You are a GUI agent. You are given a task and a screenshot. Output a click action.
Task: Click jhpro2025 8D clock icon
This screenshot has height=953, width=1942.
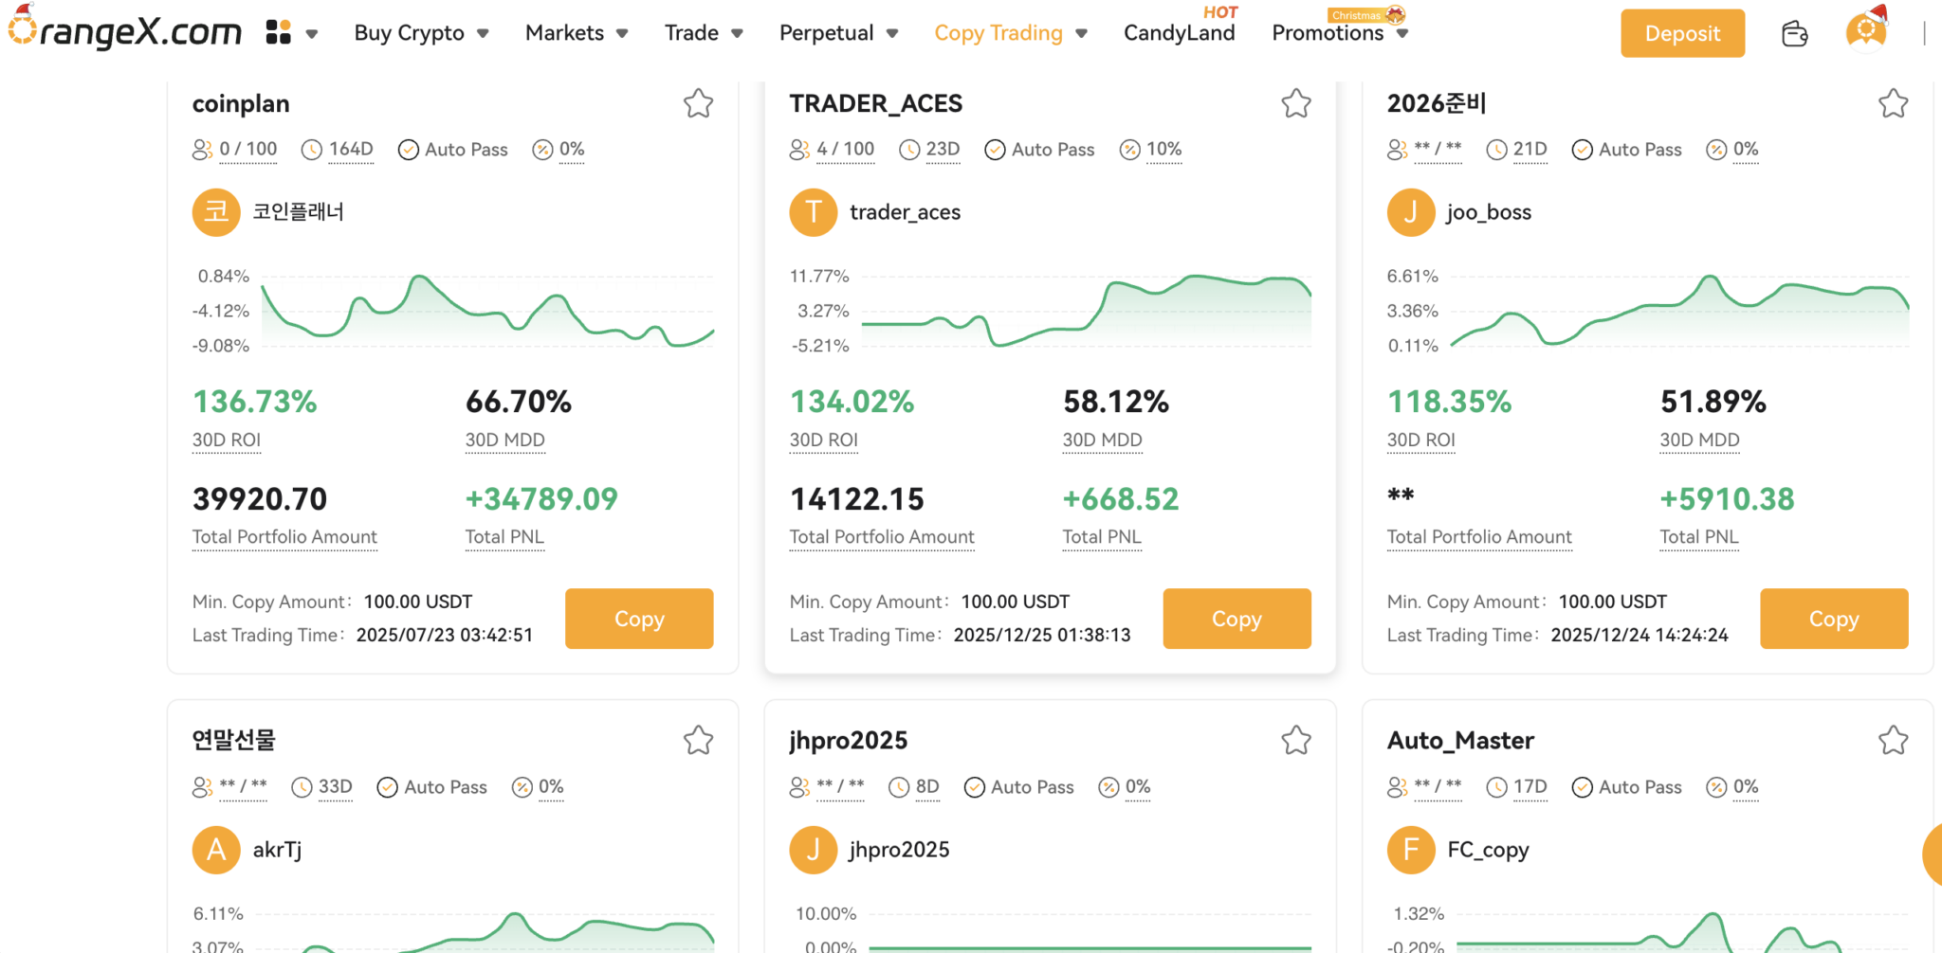click(899, 787)
